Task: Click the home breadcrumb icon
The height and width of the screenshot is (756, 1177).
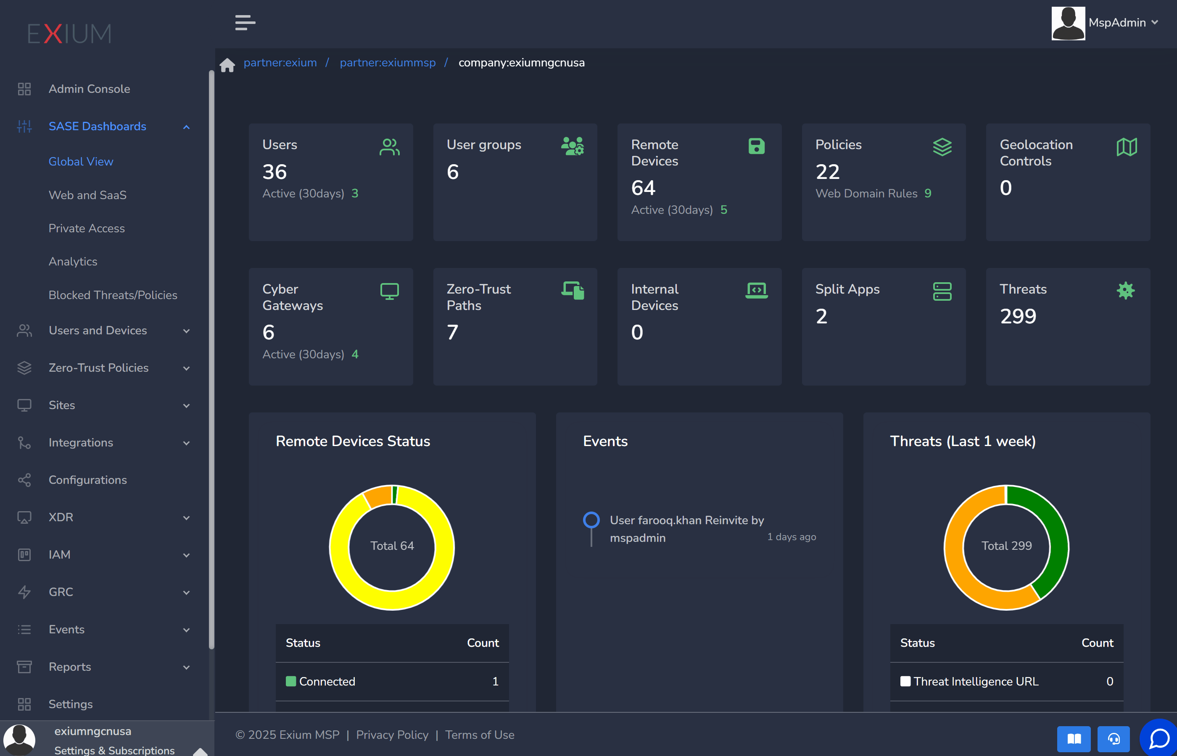Action: click(x=227, y=64)
